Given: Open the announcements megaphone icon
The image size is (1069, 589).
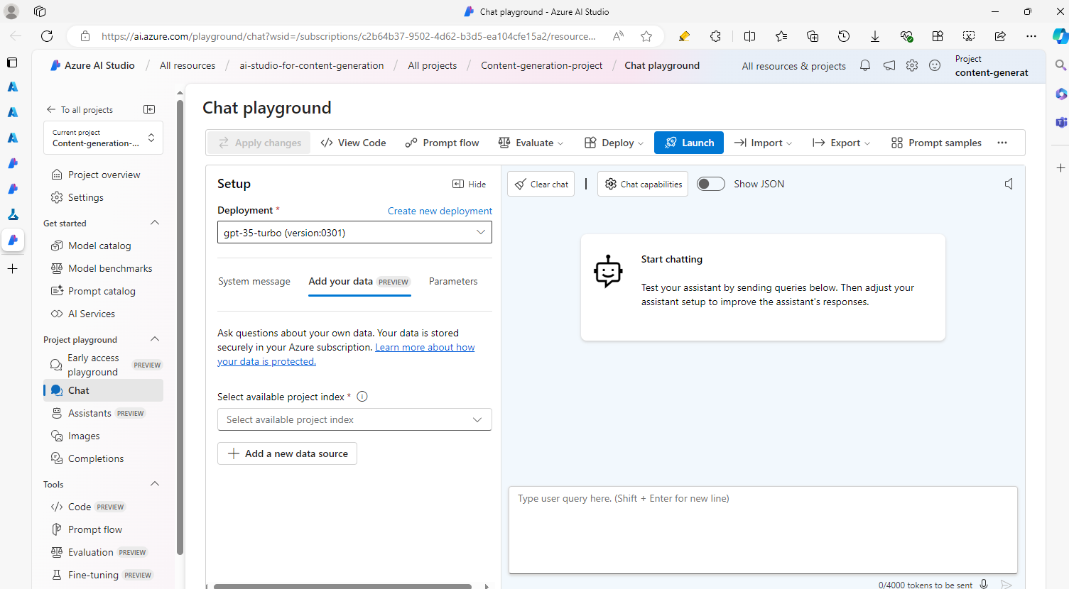Looking at the screenshot, I should (x=889, y=65).
